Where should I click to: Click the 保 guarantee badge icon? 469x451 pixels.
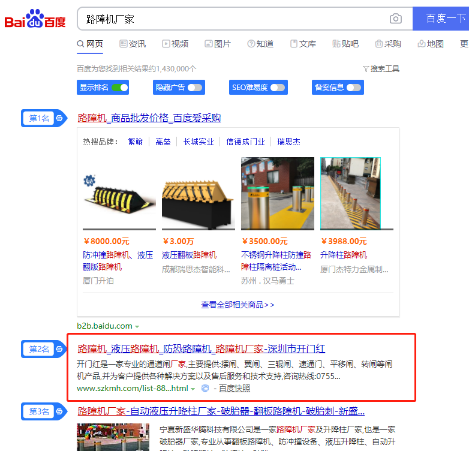coord(205,388)
